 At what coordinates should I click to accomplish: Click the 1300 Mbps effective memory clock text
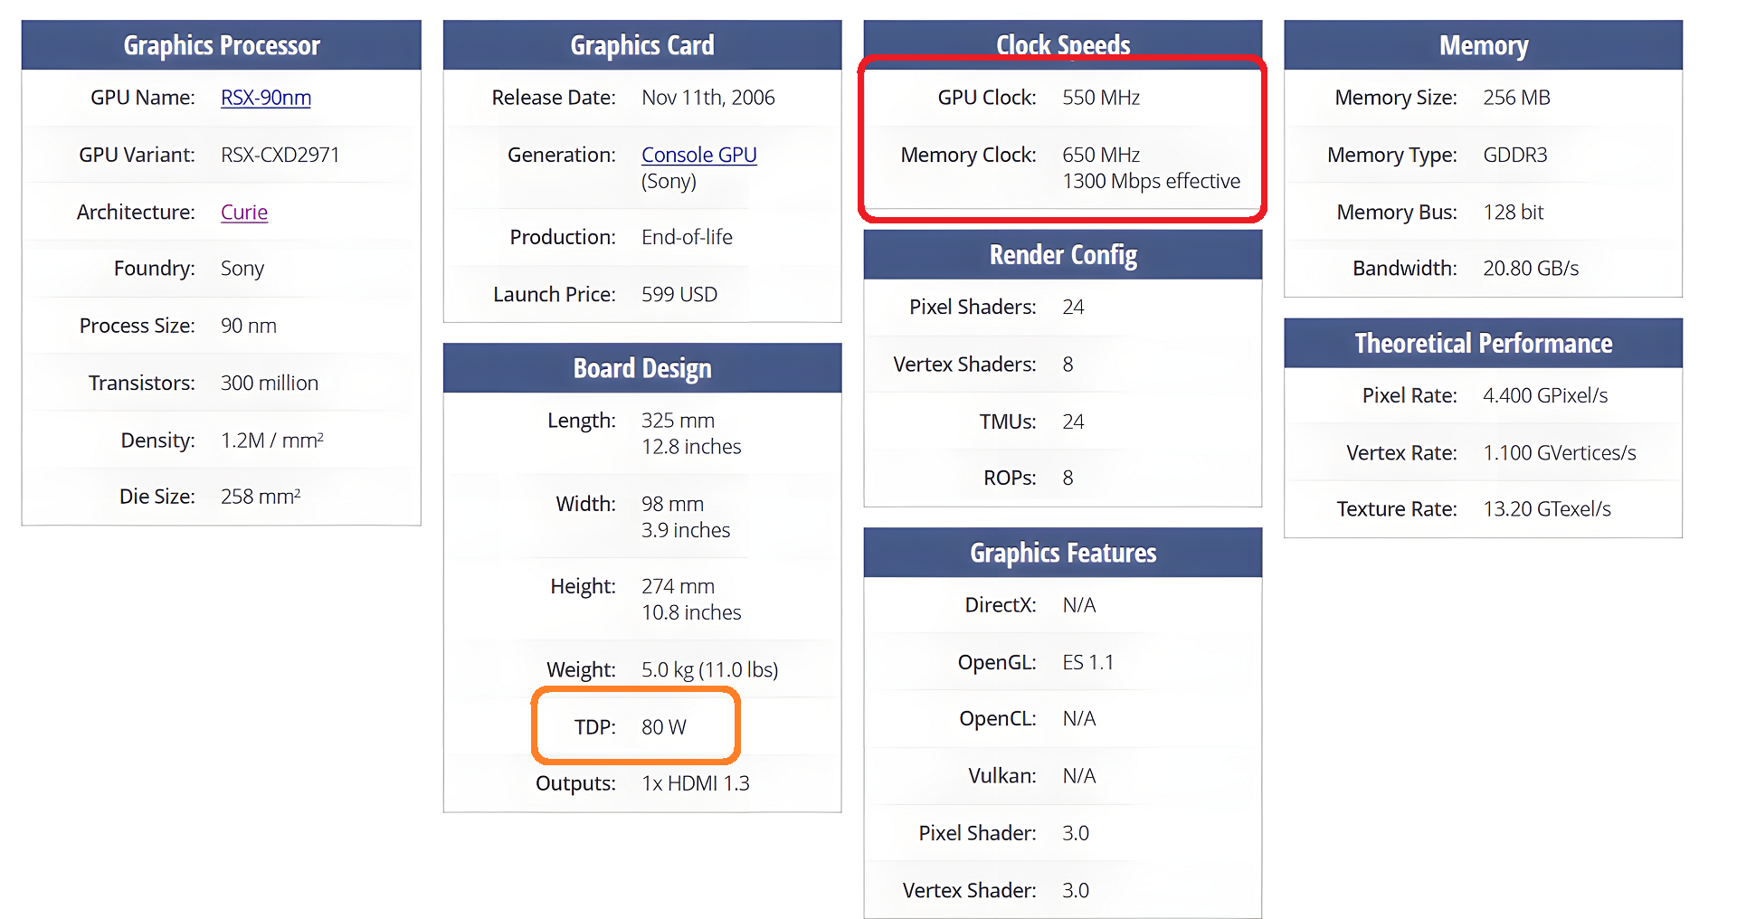(x=1151, y=182)
